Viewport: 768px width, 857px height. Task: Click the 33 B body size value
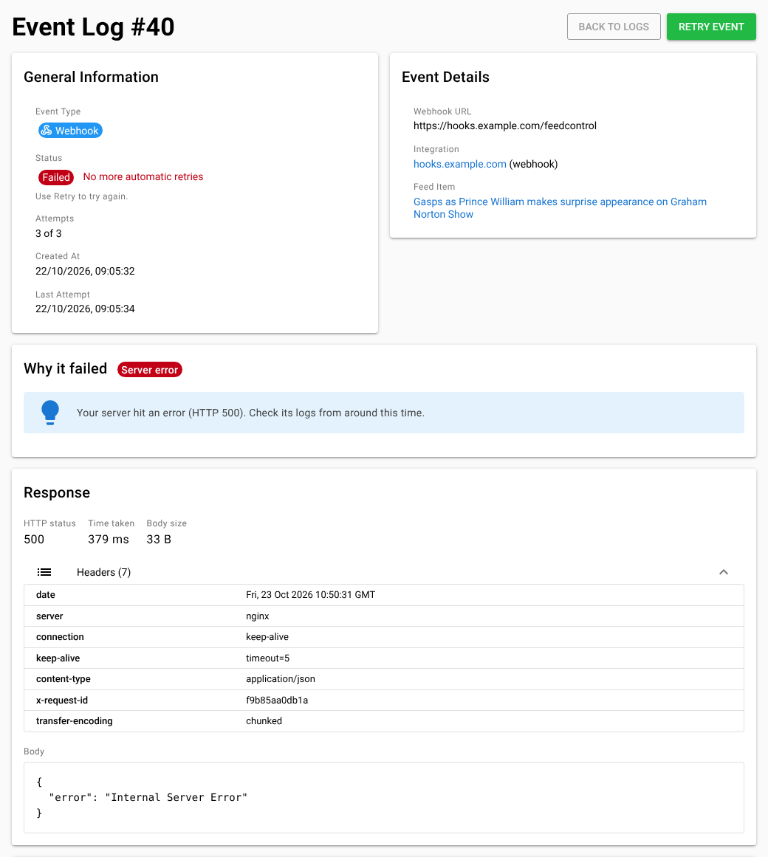coord(159,540)
